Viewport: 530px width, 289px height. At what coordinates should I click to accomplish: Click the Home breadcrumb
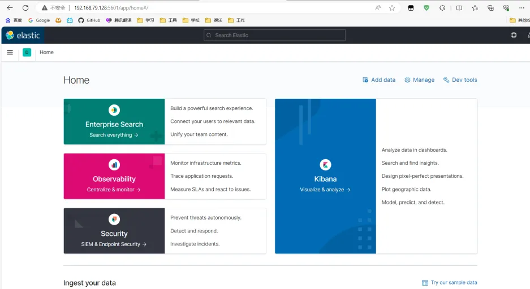pos(46,52)
